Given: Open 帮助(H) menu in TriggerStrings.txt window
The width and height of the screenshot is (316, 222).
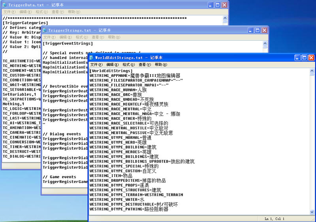Looking at the screenshot, I should tap(114, 37).
